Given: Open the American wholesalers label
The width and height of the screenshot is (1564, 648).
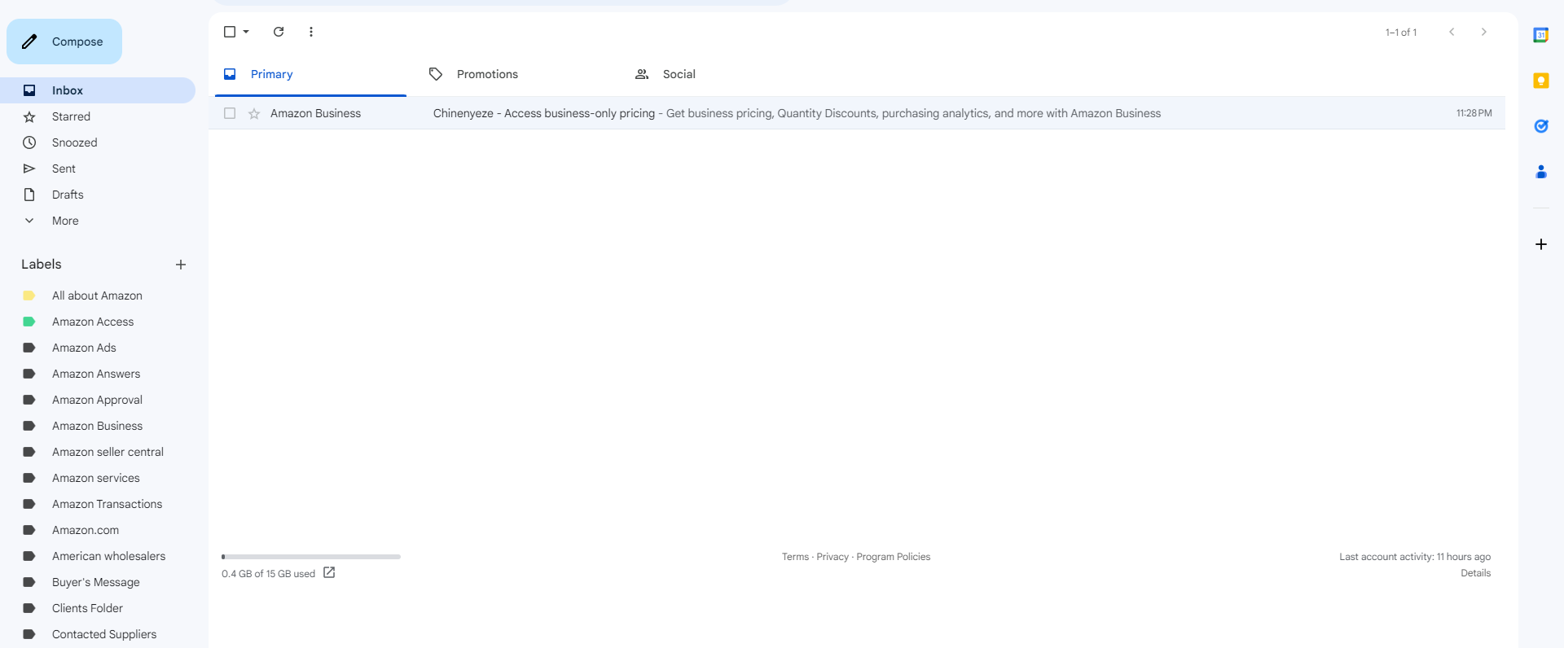Looking at the screenshot, I should 98,556.
